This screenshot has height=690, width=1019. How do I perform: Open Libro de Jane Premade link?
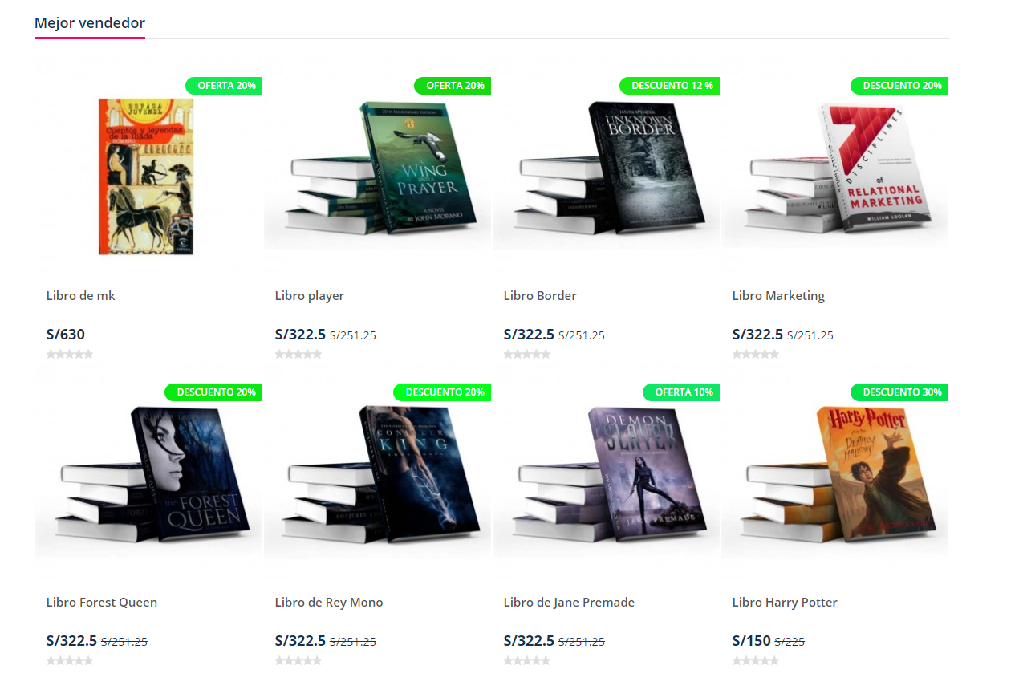pyautogui.click(x=569, y=603)
